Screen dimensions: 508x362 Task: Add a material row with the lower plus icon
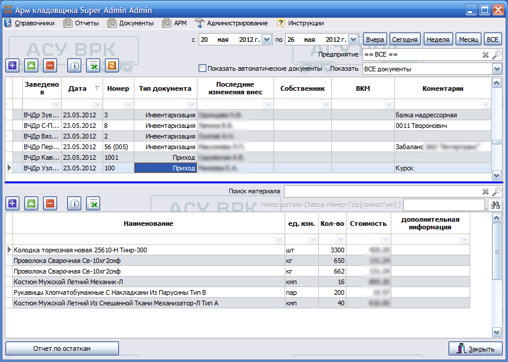12,203
